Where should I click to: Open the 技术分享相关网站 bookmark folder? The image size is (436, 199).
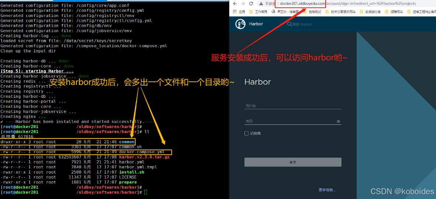341,12
